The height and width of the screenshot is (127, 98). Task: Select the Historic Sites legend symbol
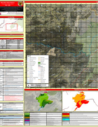coord(28,60)
